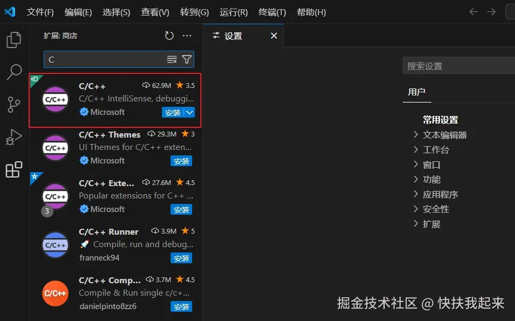515x321 pixels.
Task: Click the orange C/C++ Compile Run icon
Action: click(55, 293)
